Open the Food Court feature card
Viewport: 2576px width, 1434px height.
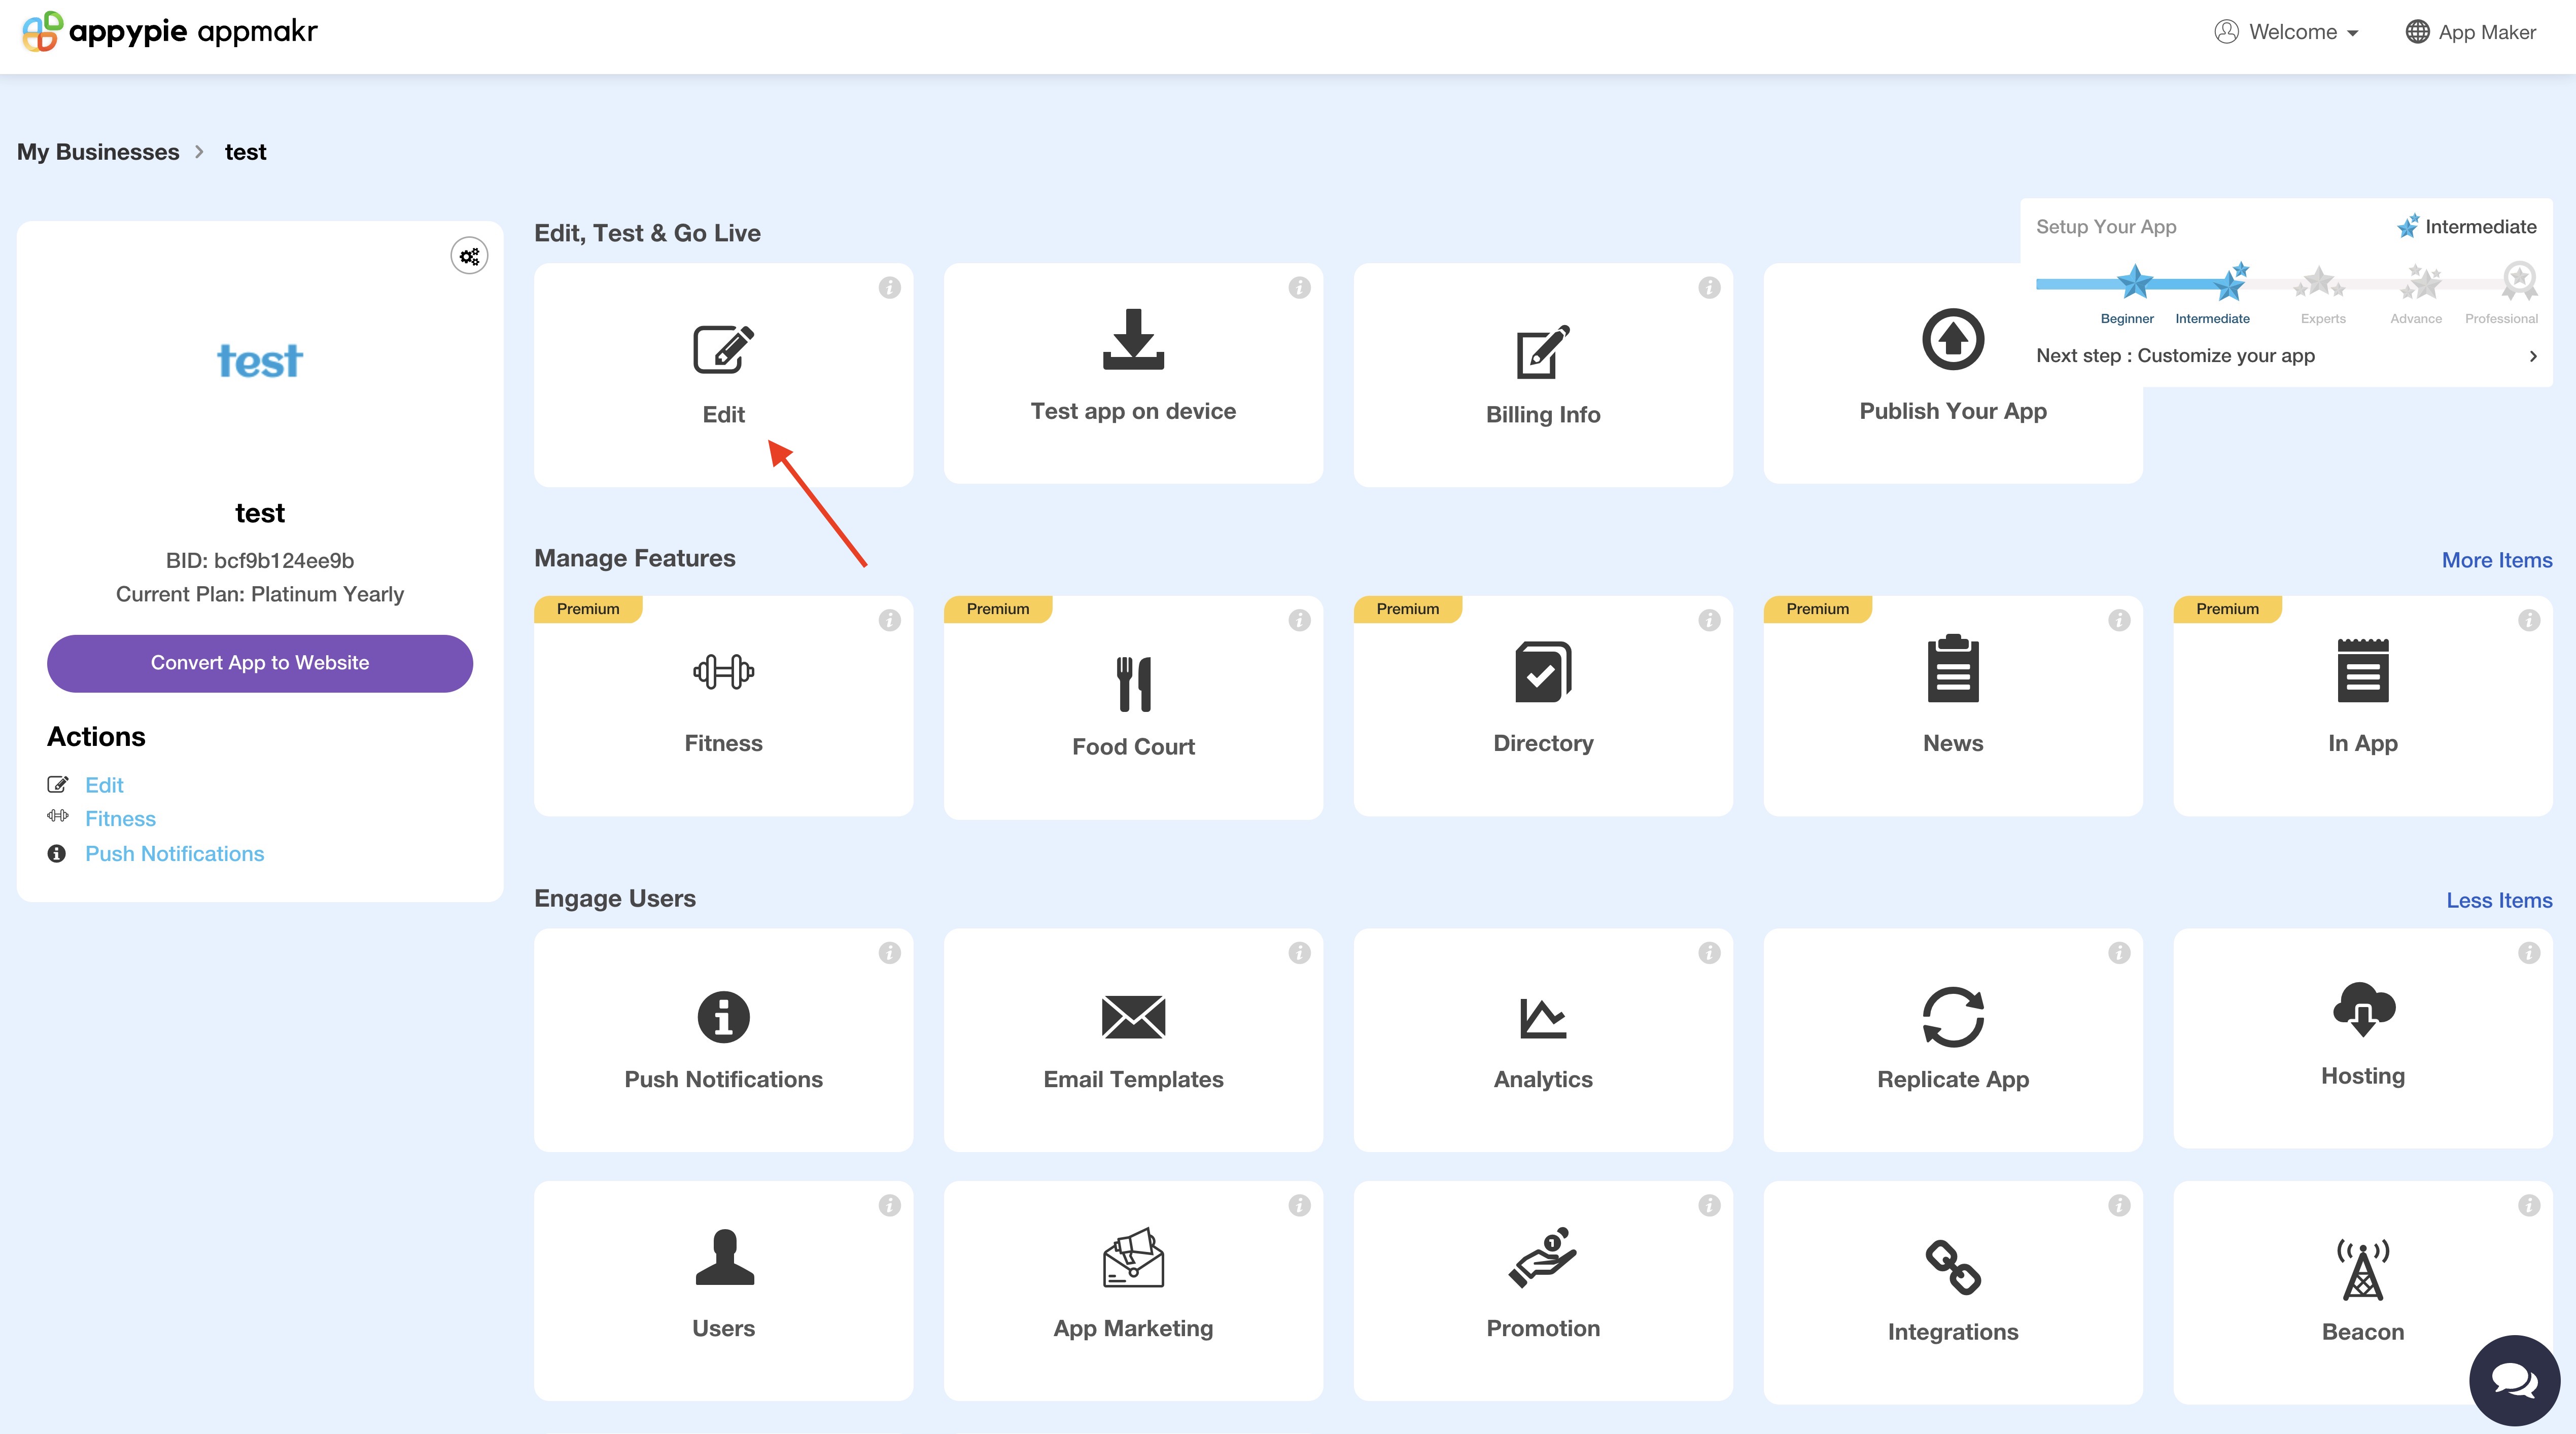tap(1133, 707)
